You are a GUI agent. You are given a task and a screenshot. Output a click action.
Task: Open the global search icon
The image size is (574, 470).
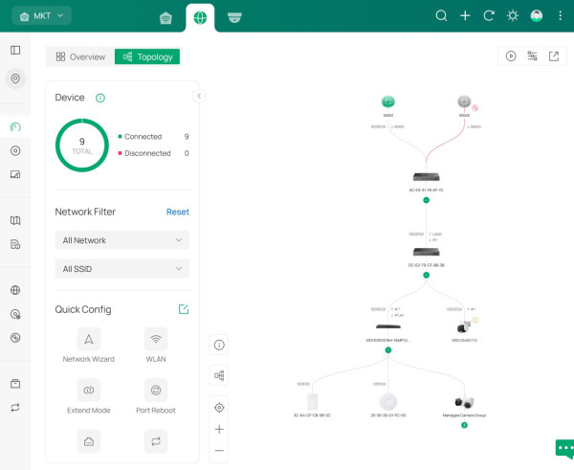(x=441, y=16)
